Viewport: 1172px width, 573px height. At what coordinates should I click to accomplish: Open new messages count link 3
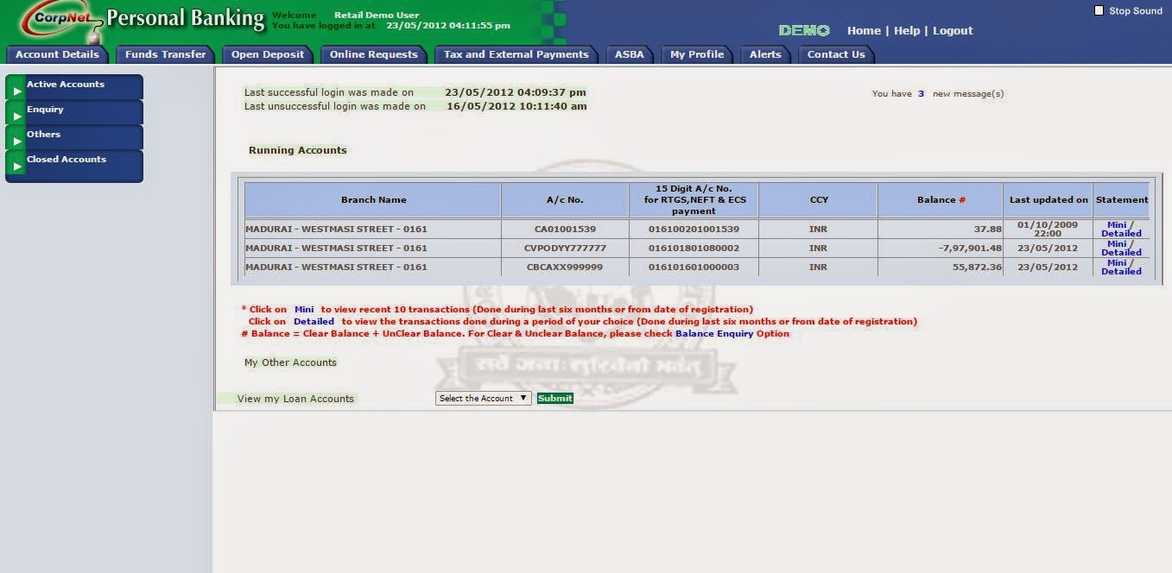(921, 93)
